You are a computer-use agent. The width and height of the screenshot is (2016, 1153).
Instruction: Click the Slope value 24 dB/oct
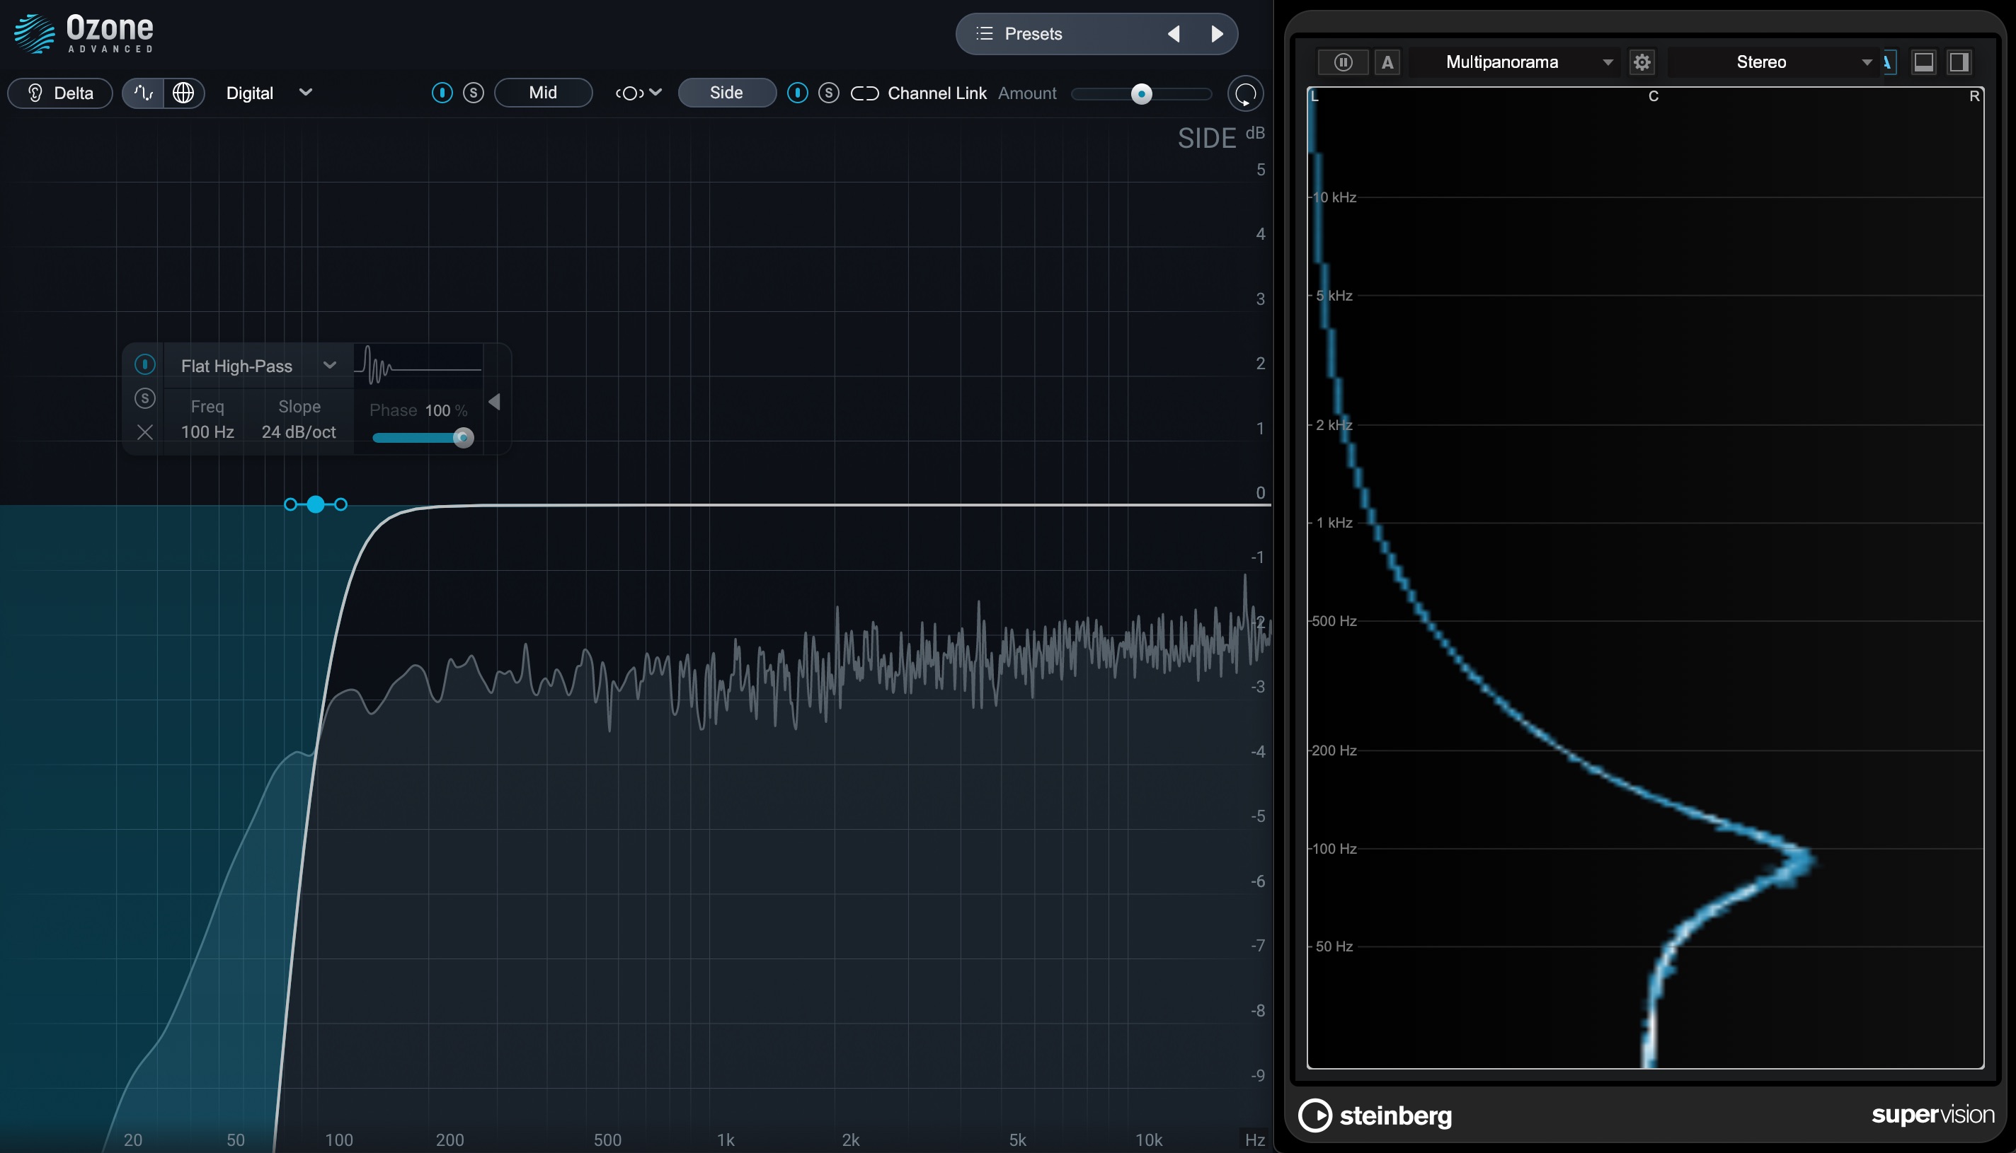[299, 431]
